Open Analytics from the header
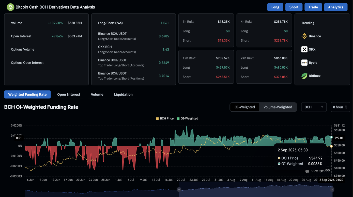The width and height of the screenshot is (353, 197). click(335, 7)
